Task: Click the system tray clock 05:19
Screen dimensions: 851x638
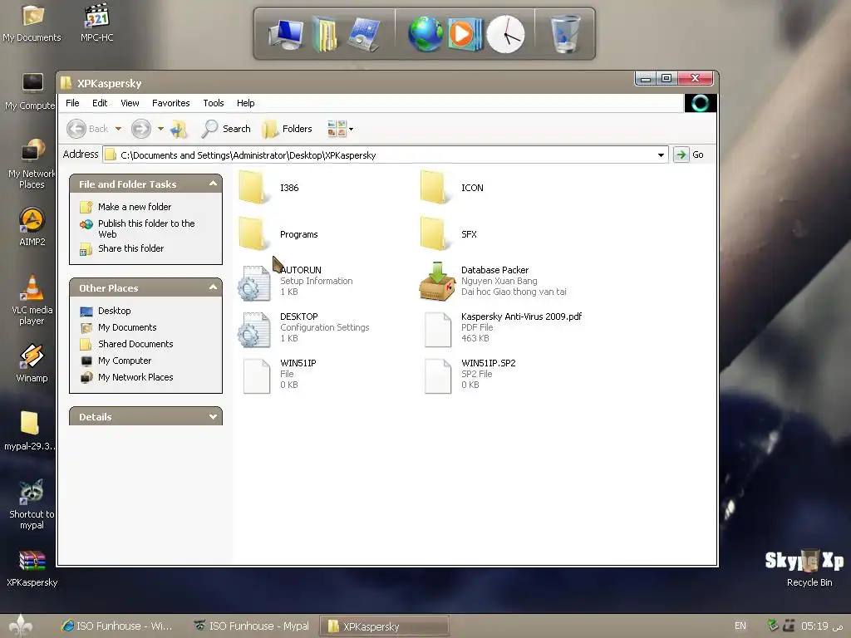Action: [x=822, y=626]
